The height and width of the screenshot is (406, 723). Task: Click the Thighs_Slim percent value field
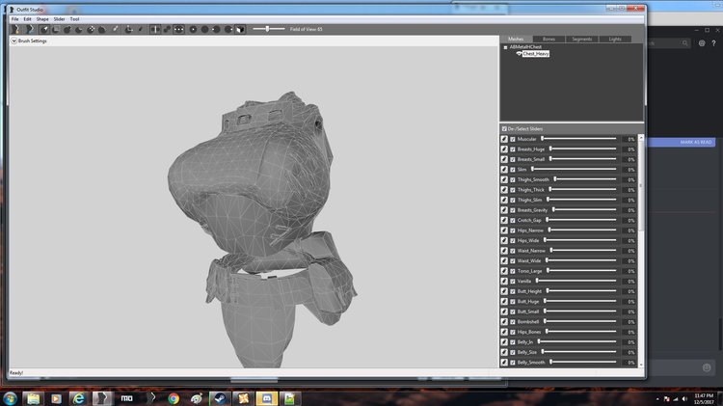pyautogui.click(x=629, y=200)
